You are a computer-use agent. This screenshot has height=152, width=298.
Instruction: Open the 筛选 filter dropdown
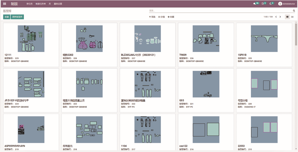(x=152, y=17)
